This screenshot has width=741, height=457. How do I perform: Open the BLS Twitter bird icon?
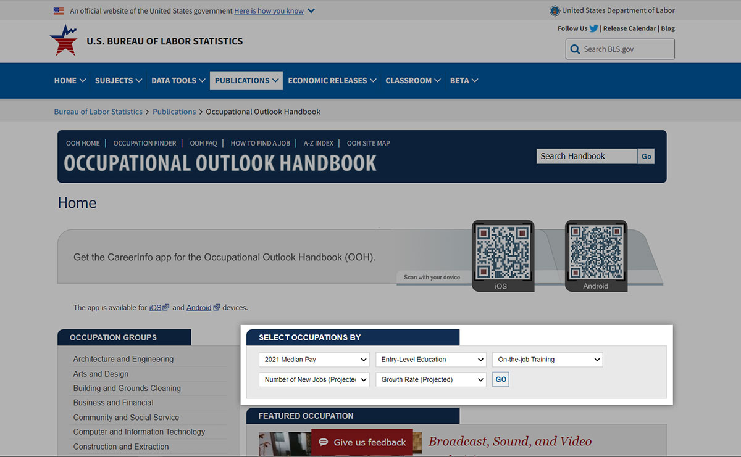point(593,28)
